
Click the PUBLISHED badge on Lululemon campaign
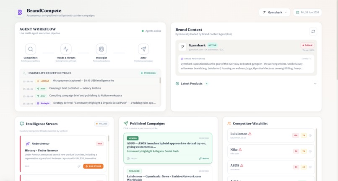pos(134,171)
